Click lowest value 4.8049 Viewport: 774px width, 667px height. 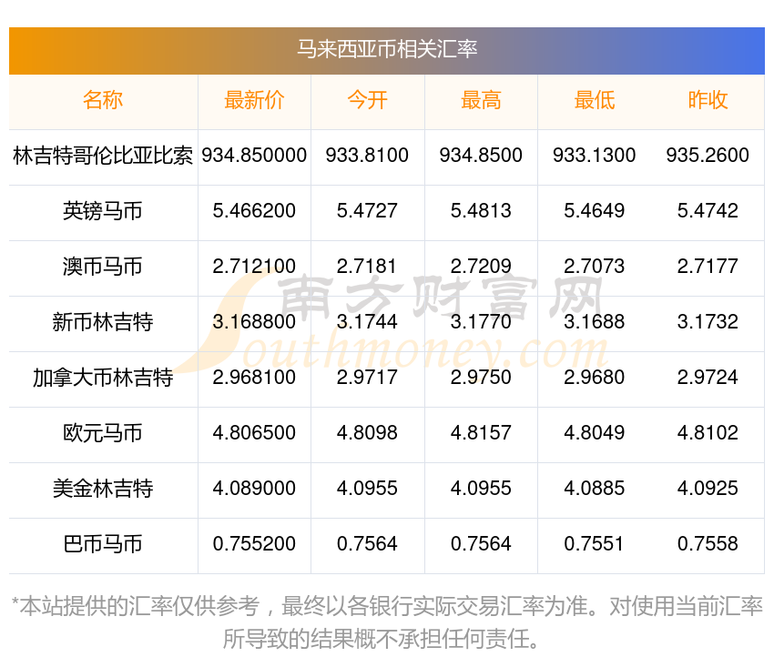pos(595,433)
